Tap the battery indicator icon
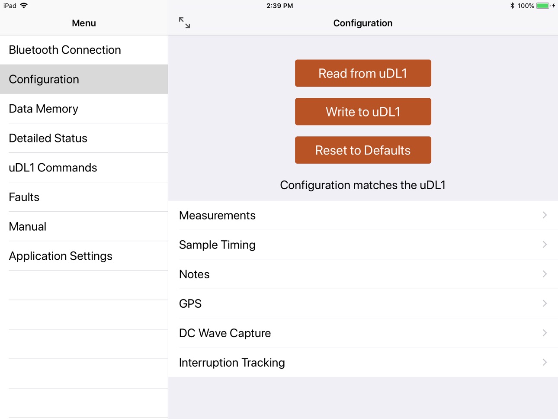Image resolution: width=558 pixels, height=419 pixels. point(543,6)
